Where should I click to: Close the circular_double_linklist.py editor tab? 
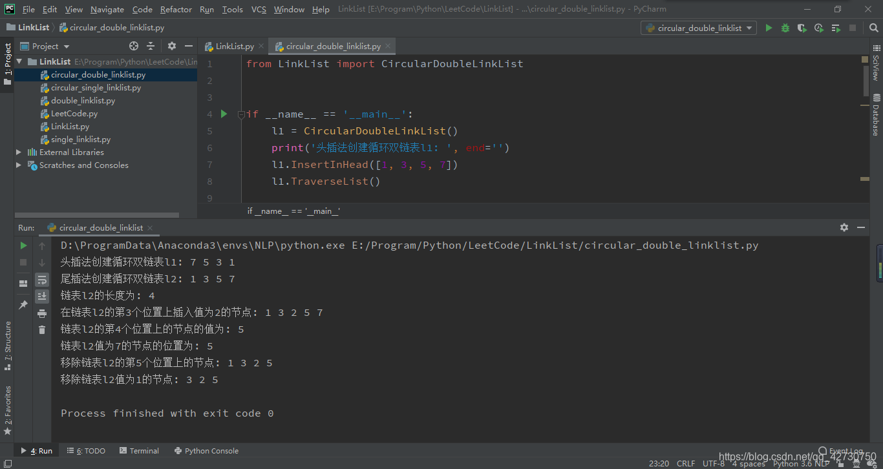click(388, 47)
